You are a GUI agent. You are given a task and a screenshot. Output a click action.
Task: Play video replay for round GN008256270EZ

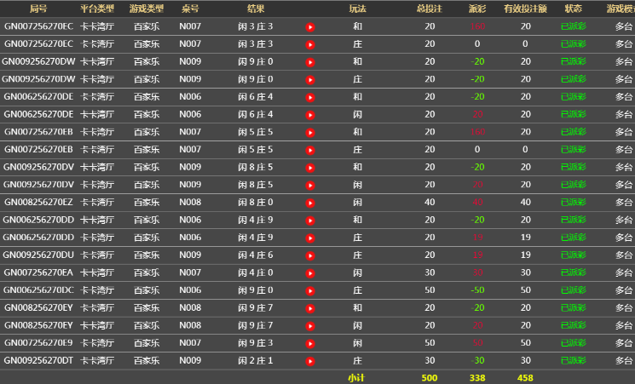(310, 203)
